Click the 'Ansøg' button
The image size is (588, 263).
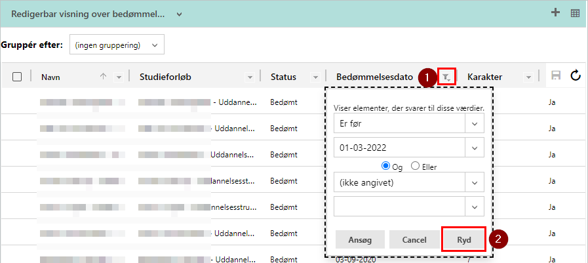pyautogui.click(x=360, y=239)
